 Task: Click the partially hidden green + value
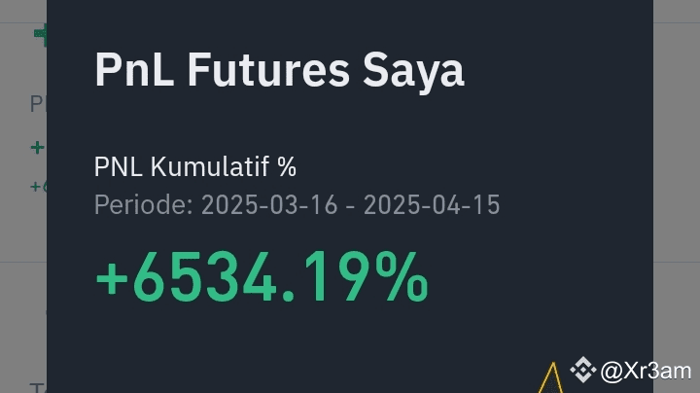(38, 148)
